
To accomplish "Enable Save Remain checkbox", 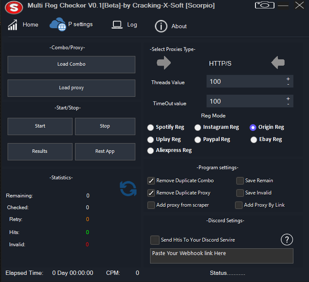I will click(240, 181).
